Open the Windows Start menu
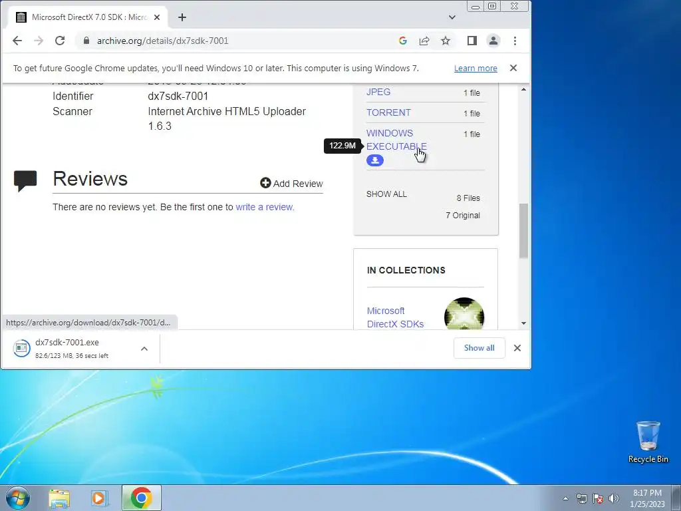Viewport: 681px width, 511px height. (x=18, y=498)
